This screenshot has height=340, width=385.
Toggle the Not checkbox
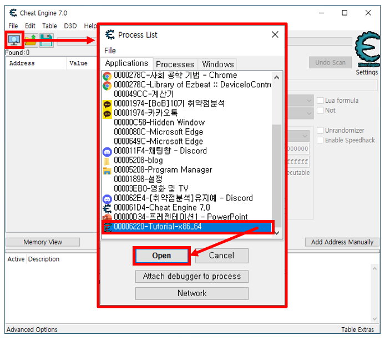pyautogui.click(x=320, y=111)
